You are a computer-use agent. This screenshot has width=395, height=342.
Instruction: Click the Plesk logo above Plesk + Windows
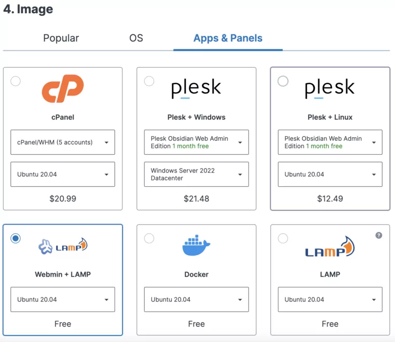click(196, 88)
